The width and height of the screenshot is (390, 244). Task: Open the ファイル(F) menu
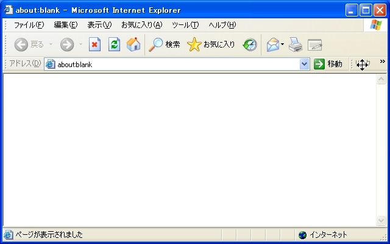pyautogui.click(x=29, y=25)
